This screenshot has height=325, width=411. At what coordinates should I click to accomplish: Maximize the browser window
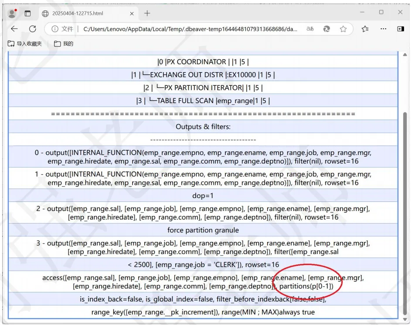[x=381, y=12]
